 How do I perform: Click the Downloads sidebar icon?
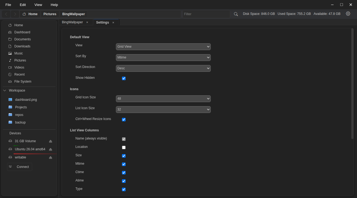click(10, 46)
